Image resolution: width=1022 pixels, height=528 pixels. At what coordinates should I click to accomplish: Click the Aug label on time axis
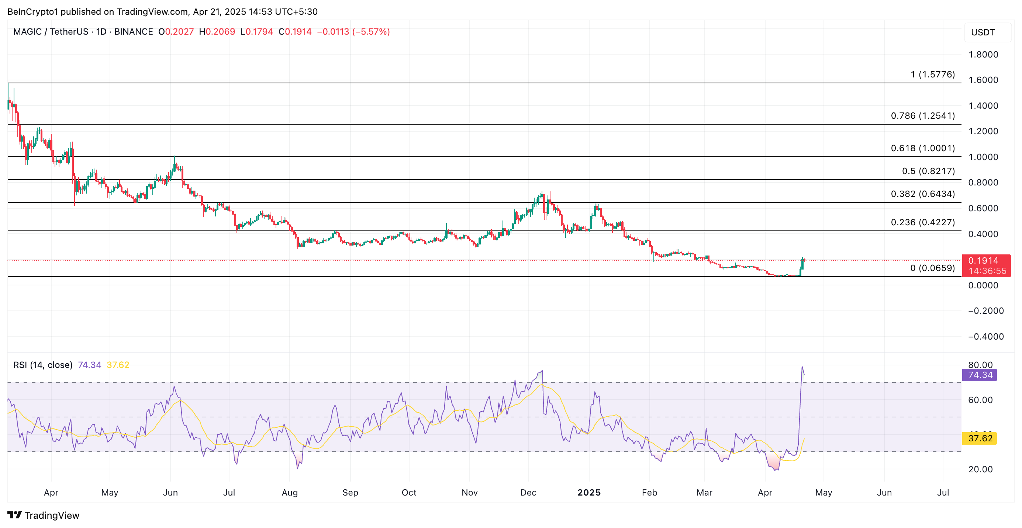(x=290, y=492)
